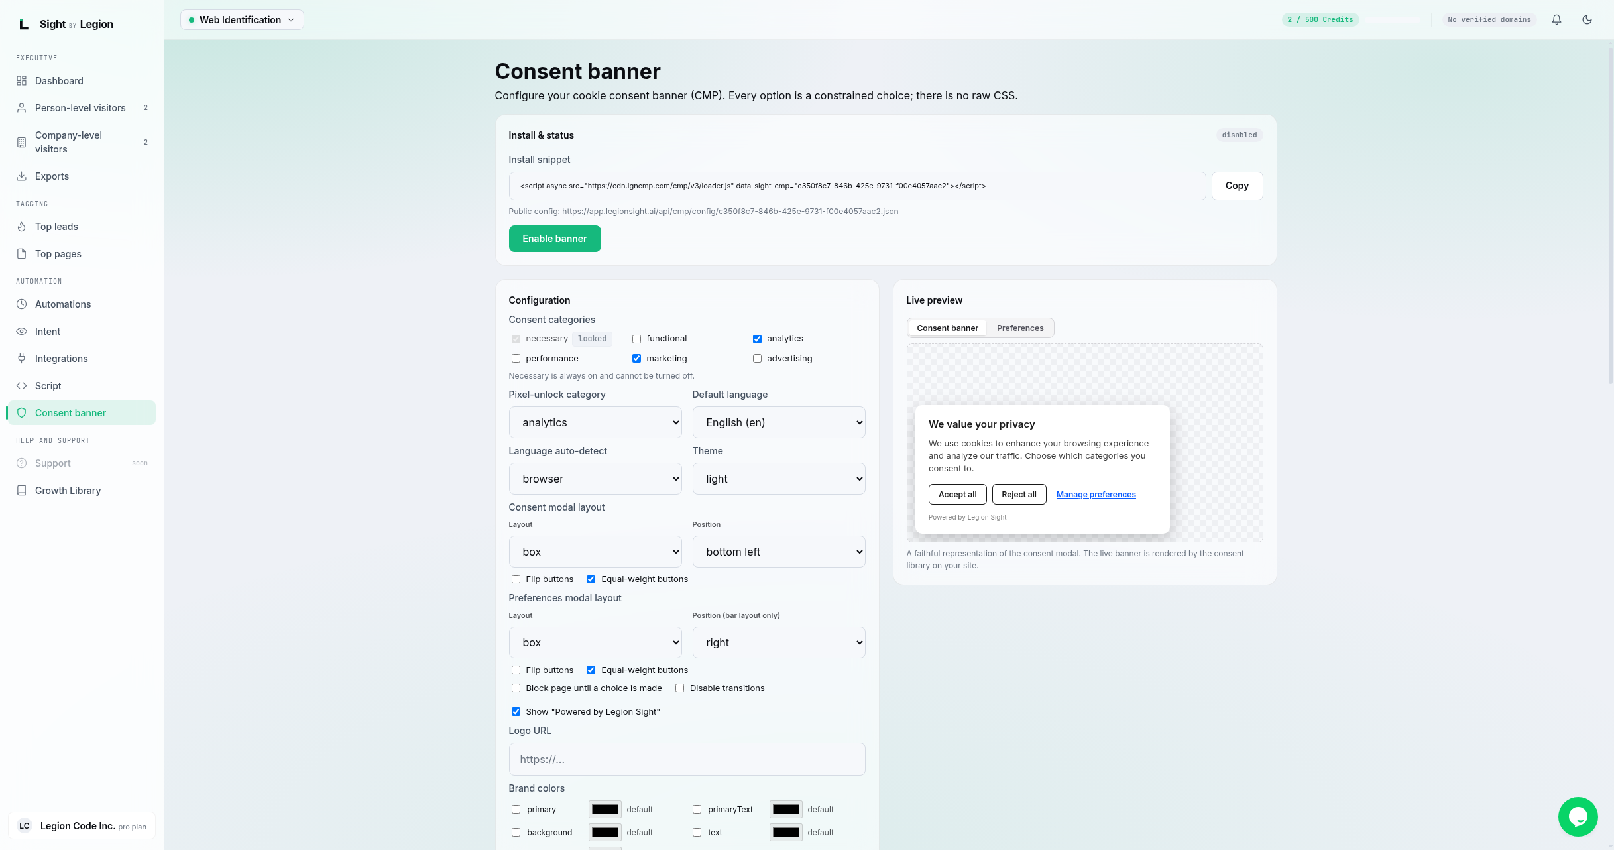Toggle dark mode moon icon

coord(1587,20)
